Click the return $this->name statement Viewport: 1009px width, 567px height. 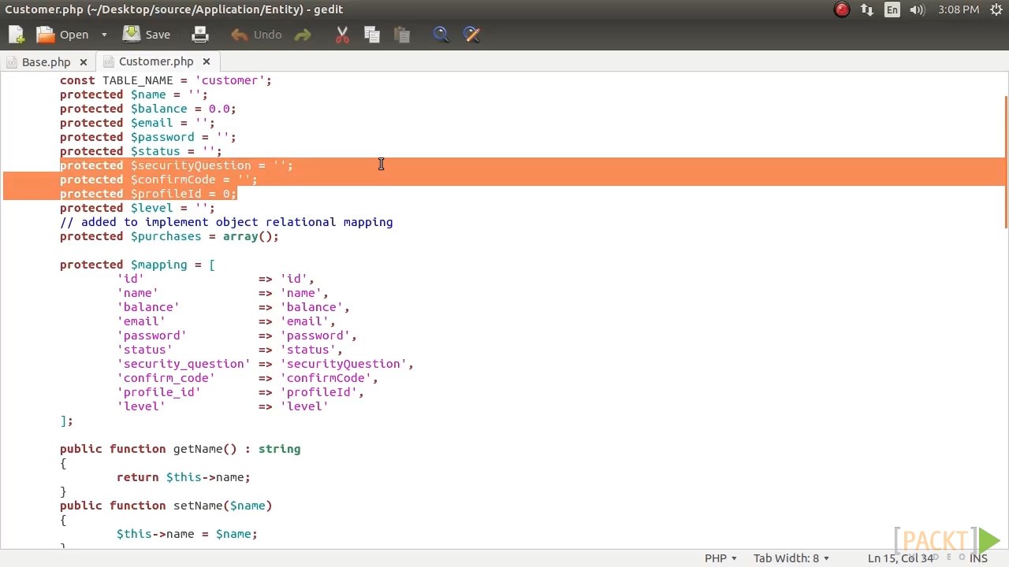click(184, 477)
